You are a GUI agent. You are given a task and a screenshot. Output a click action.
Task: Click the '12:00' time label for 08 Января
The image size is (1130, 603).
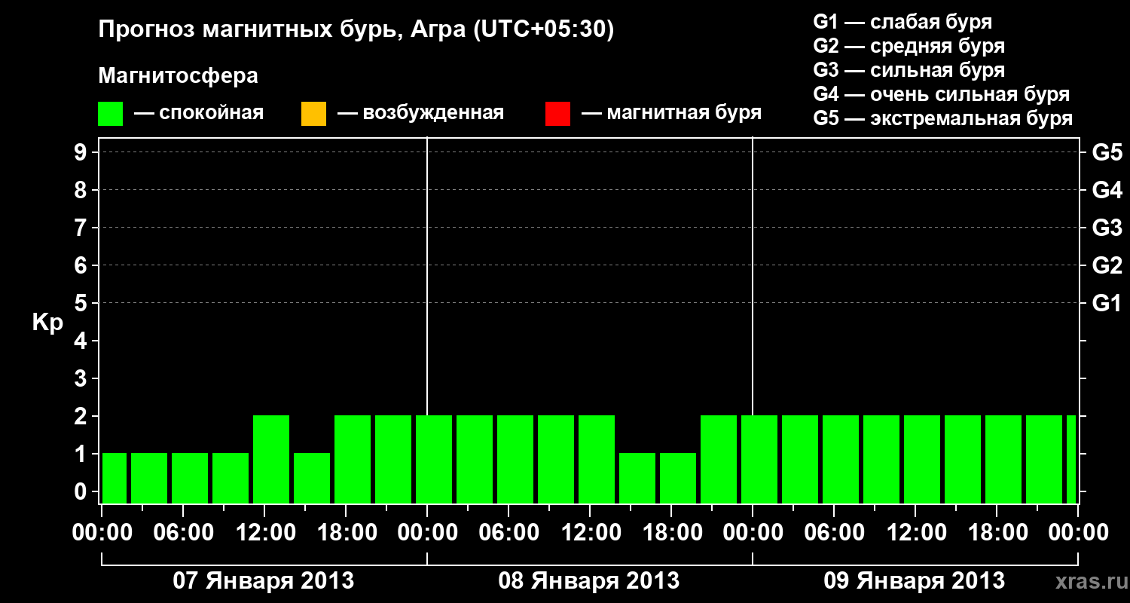tap(590, 533)
